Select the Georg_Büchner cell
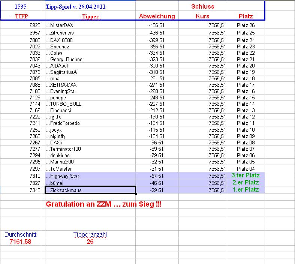 pyautogui.click(x=90, y=59)
